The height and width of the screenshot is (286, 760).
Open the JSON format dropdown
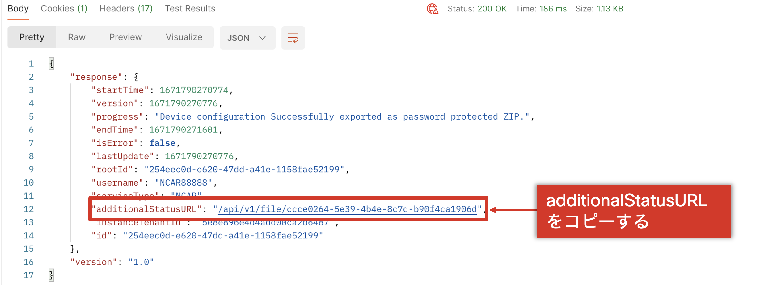click(247, 38)
